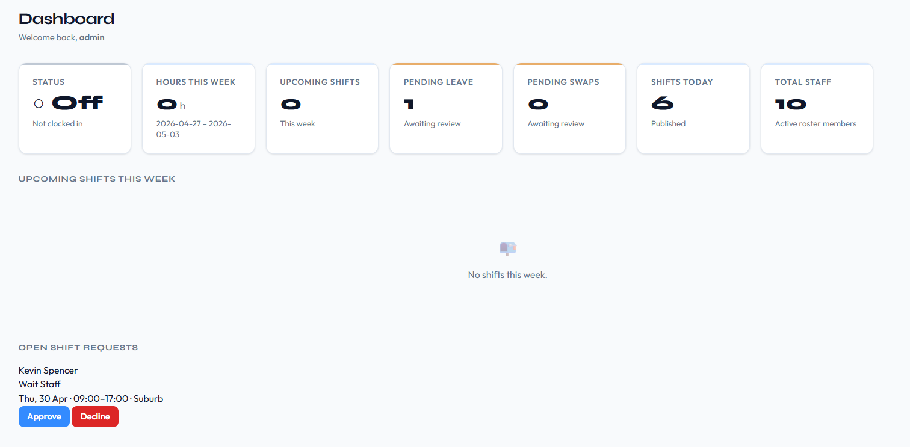Viewport: 910px width, 447px height.
Task: Click the 'Active roster members' text
Action: tap(816, 124)
